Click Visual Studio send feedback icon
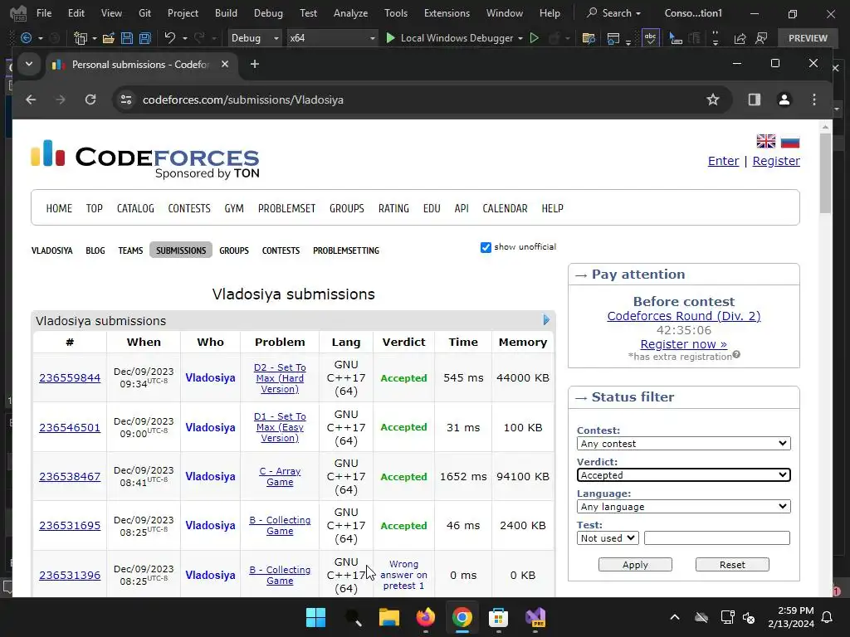Viewport: 850px width, 637px height. [761, 38]
